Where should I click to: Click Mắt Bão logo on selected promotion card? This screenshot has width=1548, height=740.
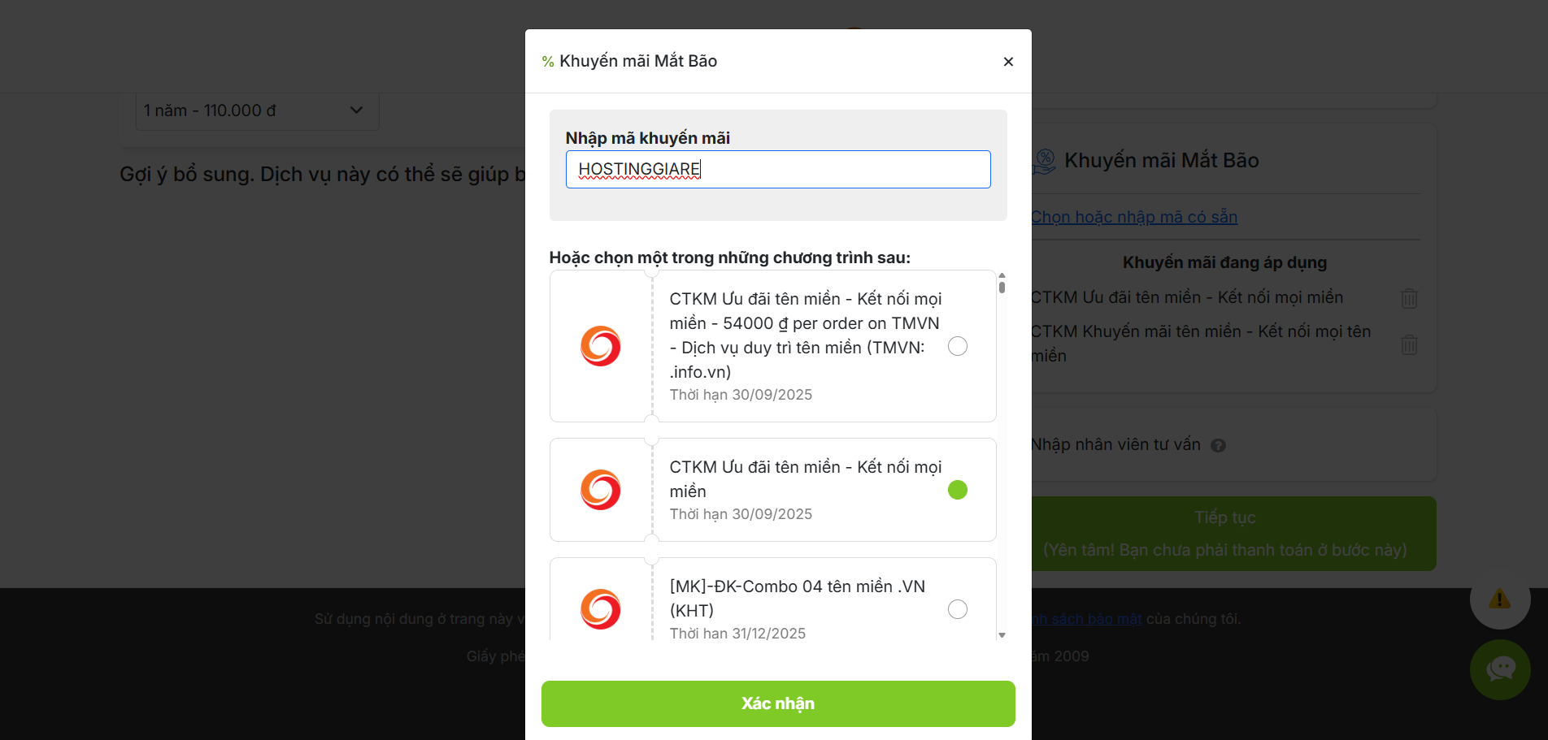point(601,490)
